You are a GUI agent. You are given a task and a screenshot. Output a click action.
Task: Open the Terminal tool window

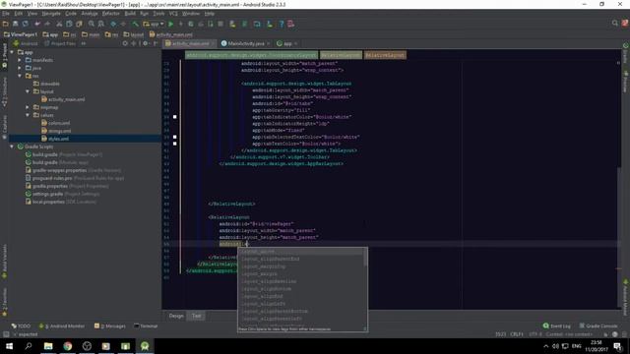(146, 325)
